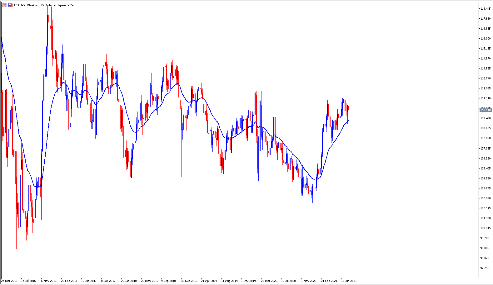Click the 98.070 price axis label
This screenshot has width=493, height=285.
[485, 258]
